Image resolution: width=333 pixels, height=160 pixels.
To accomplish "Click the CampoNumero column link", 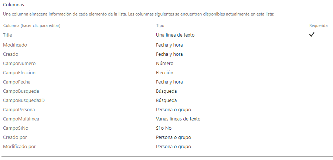I will click(19, 64).
